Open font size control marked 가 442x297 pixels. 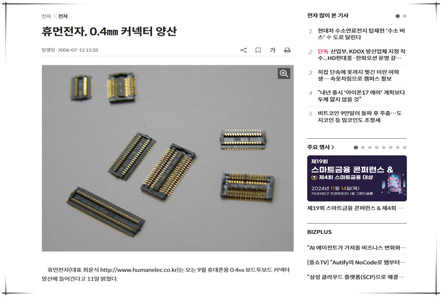(272, 50)
